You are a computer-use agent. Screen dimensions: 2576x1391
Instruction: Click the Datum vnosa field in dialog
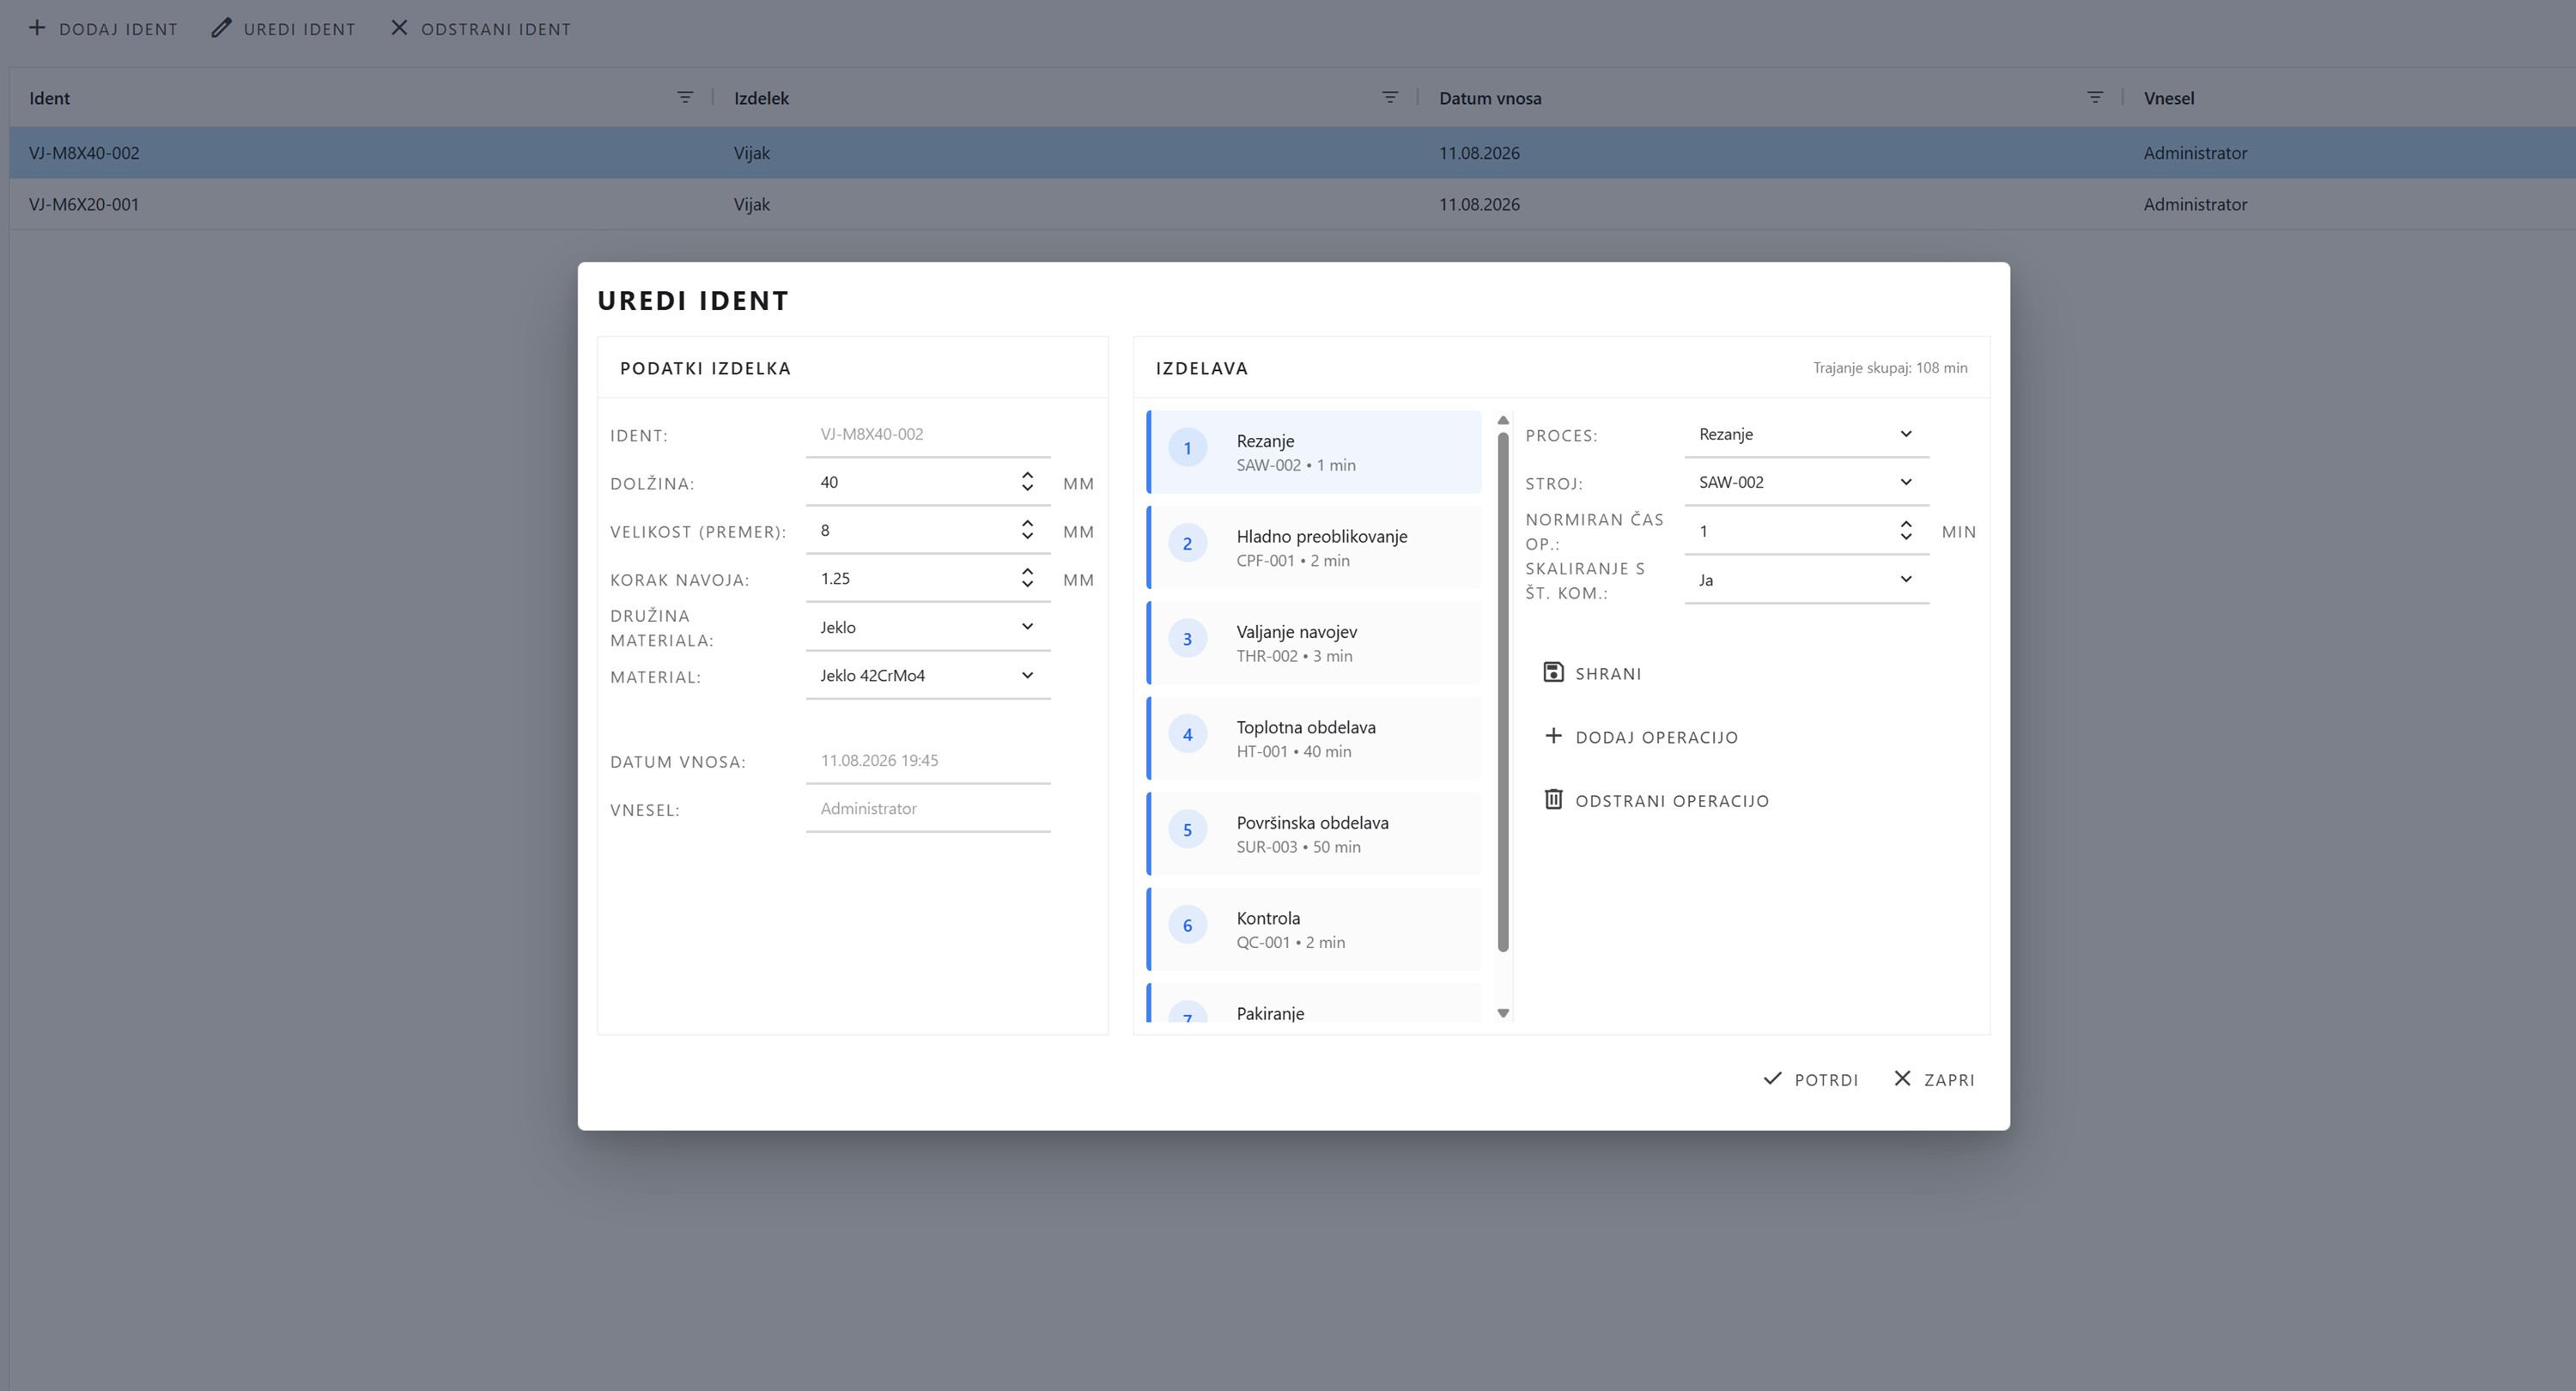click(928, 761)
